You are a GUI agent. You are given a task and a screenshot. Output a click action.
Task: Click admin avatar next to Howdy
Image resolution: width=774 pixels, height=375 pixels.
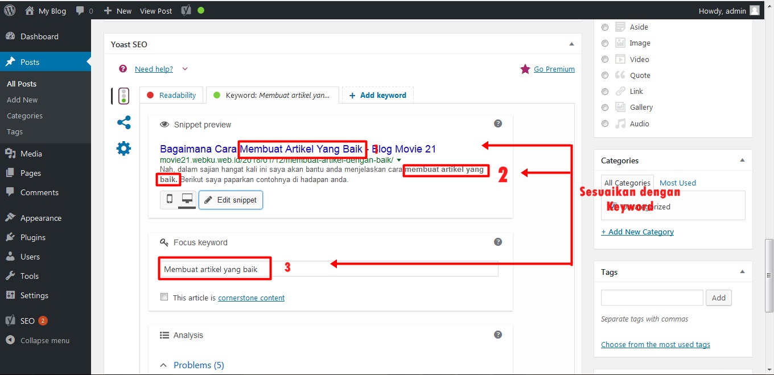coord(755,10)
